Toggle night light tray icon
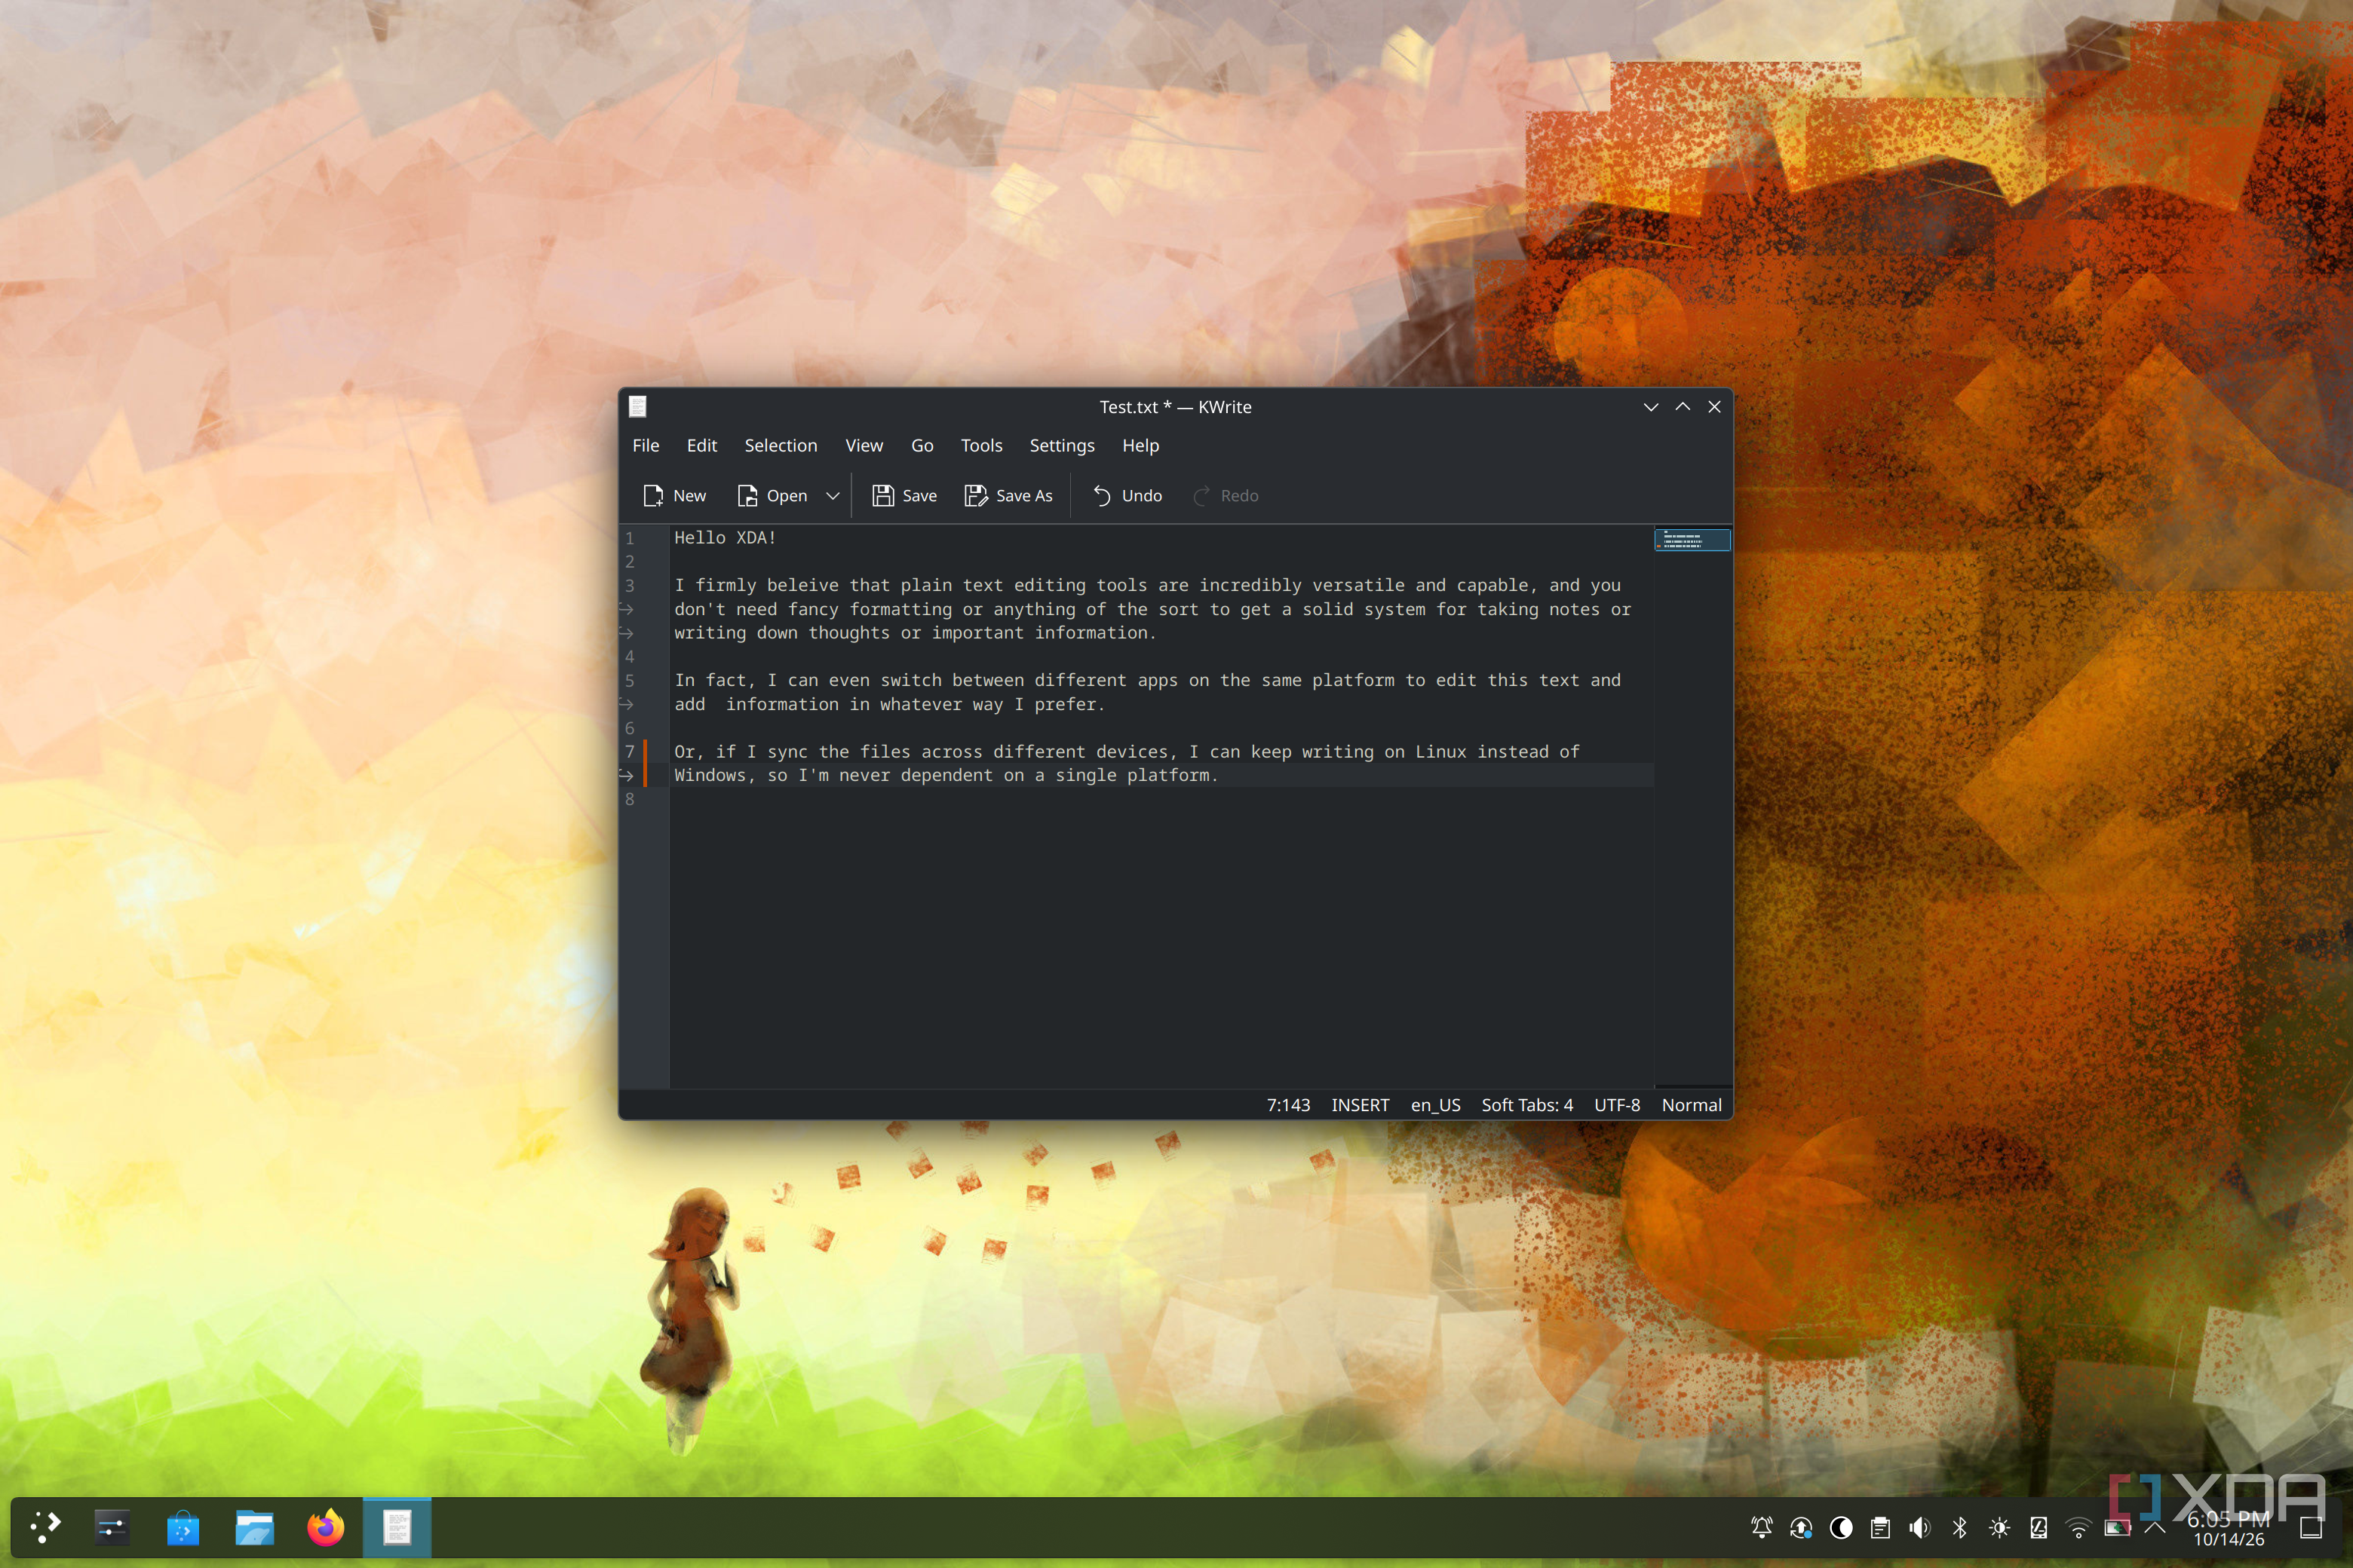2353x1568 pixels. coord(1839,1527)
